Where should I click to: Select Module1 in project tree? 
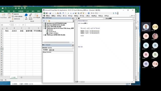pos(51,30)
